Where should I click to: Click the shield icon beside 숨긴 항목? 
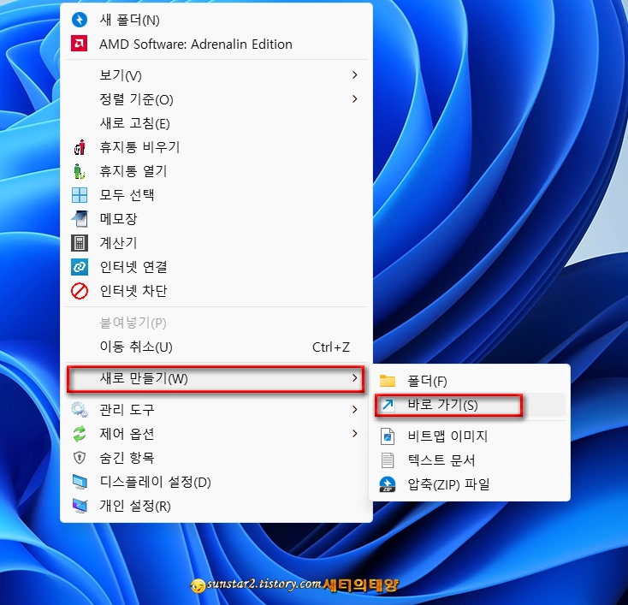click(80, 458)
